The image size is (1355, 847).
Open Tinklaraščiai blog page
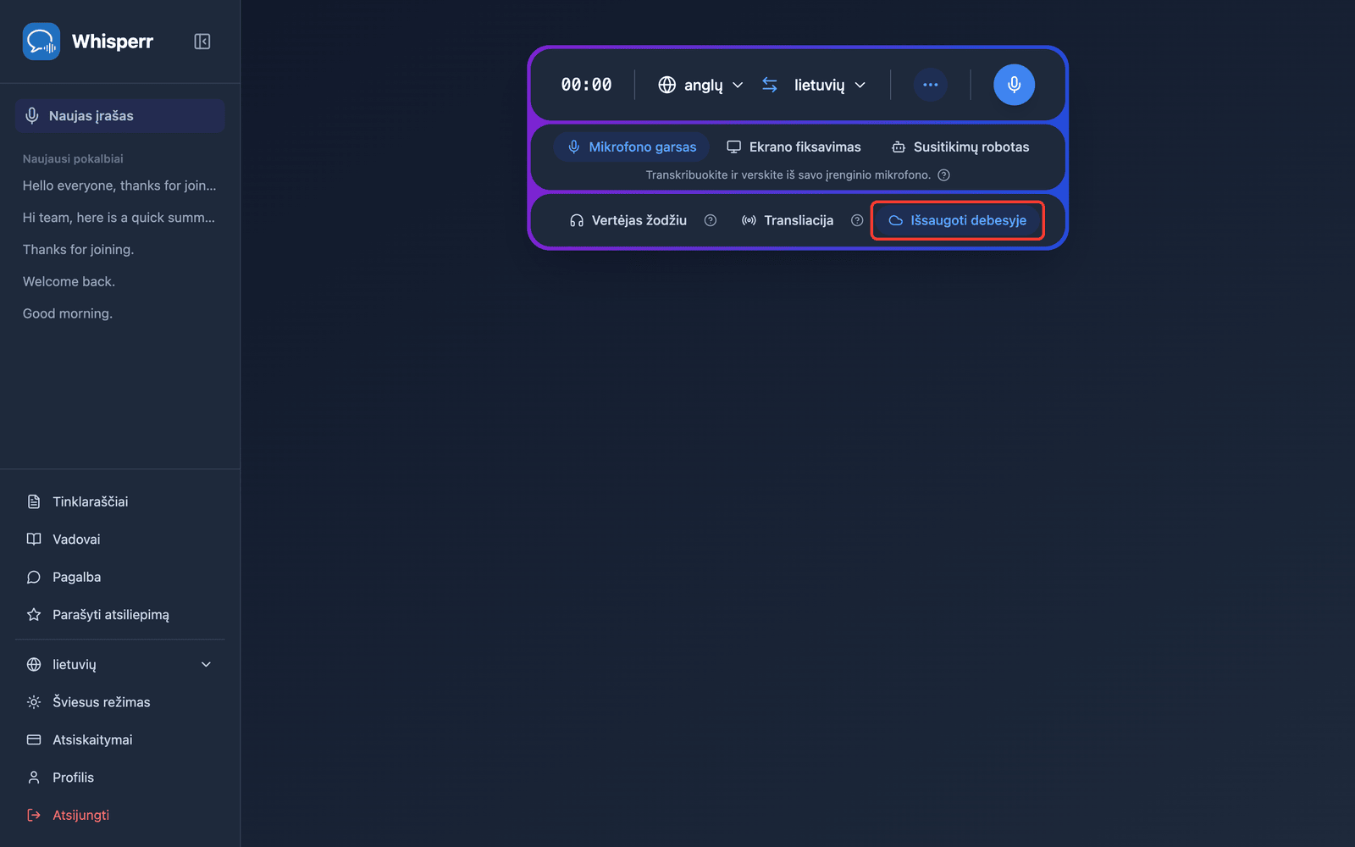tap(119, 501)
